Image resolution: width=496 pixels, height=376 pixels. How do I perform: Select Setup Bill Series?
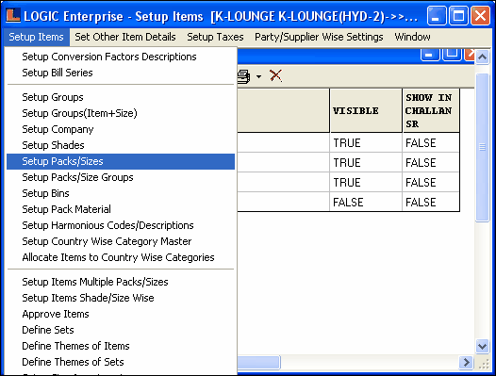coord(121,73)
